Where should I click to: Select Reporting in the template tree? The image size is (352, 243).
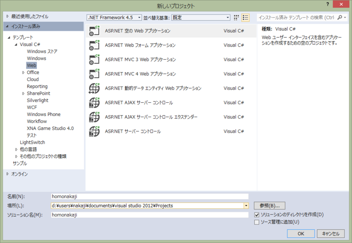click(x=37, y=86)
